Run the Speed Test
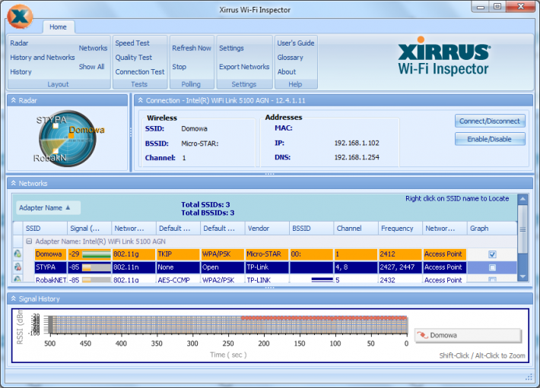Viewport: 540px width, 388px height. 132,43
